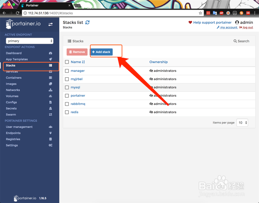Check the select-all checkbox beside Name
Image resolution: width=259 pixels, height=203 pixels.
click(67, 62)
